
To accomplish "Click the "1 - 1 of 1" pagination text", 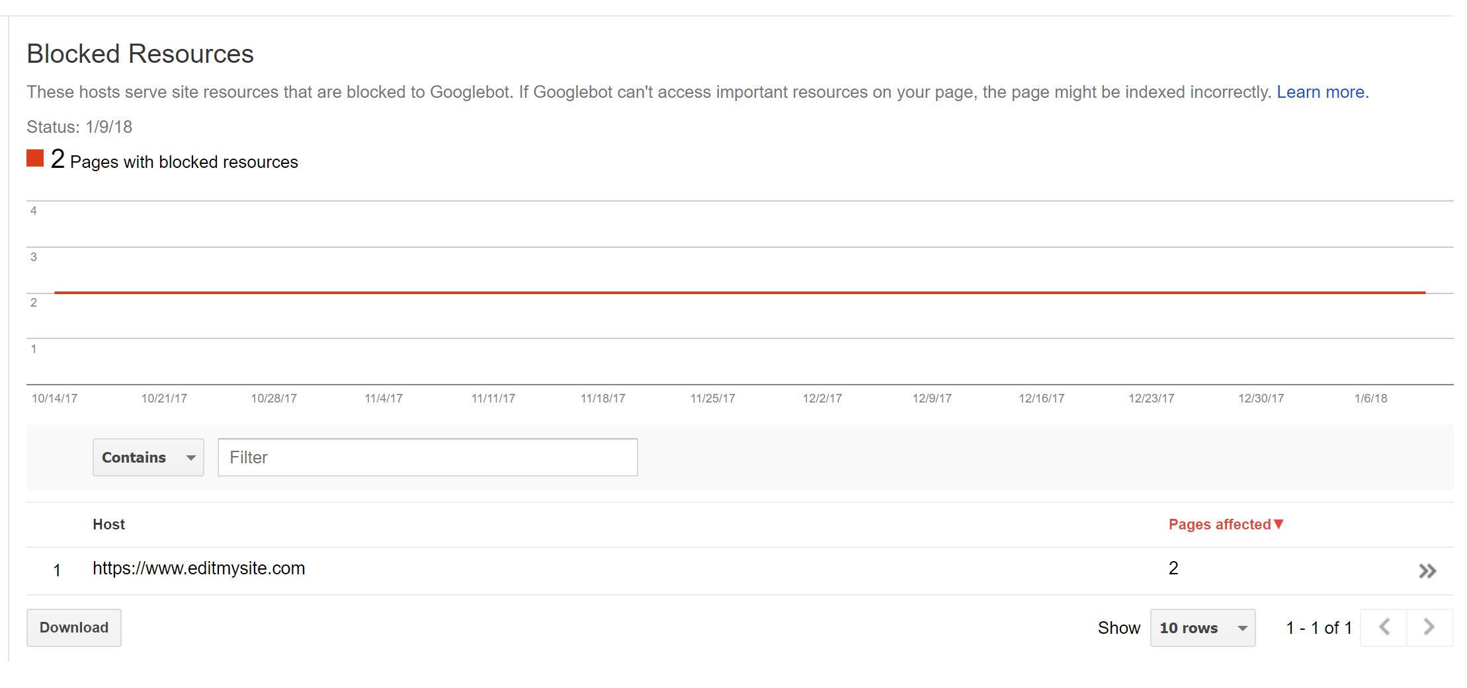I will (1318, 628).
